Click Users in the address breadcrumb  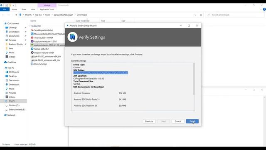48,15
